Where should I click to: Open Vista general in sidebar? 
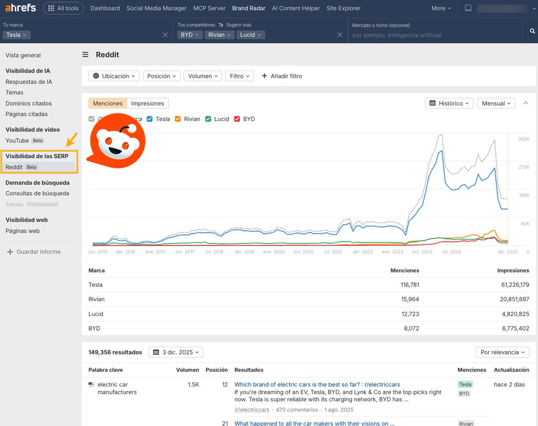pos(23,55)
